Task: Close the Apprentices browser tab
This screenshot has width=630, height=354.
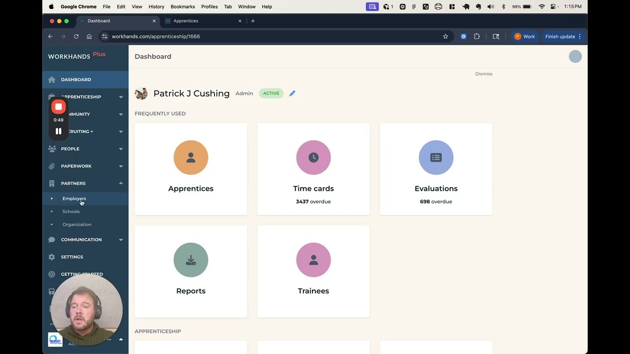Action: pos(240,21)
